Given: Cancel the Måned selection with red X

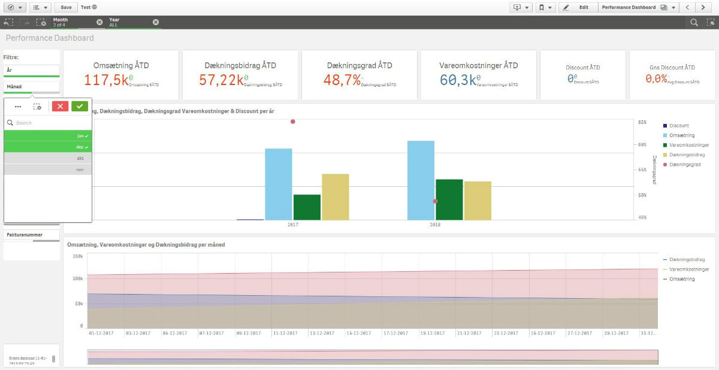Looking at the screenshot, I should tap(60, 106).
